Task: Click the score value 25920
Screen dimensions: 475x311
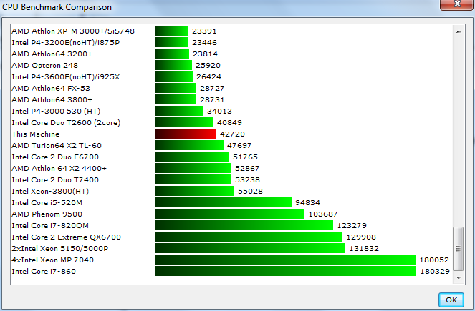Action: [x=208, y=65]
